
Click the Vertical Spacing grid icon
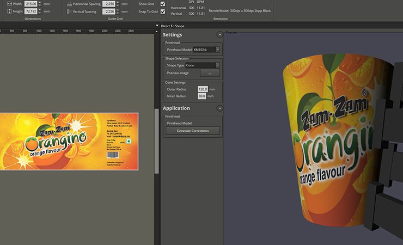pos(69,11)
